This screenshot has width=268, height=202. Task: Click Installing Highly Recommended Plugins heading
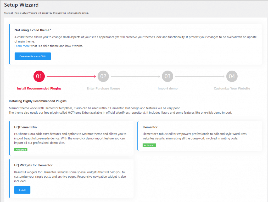point(38,101)
